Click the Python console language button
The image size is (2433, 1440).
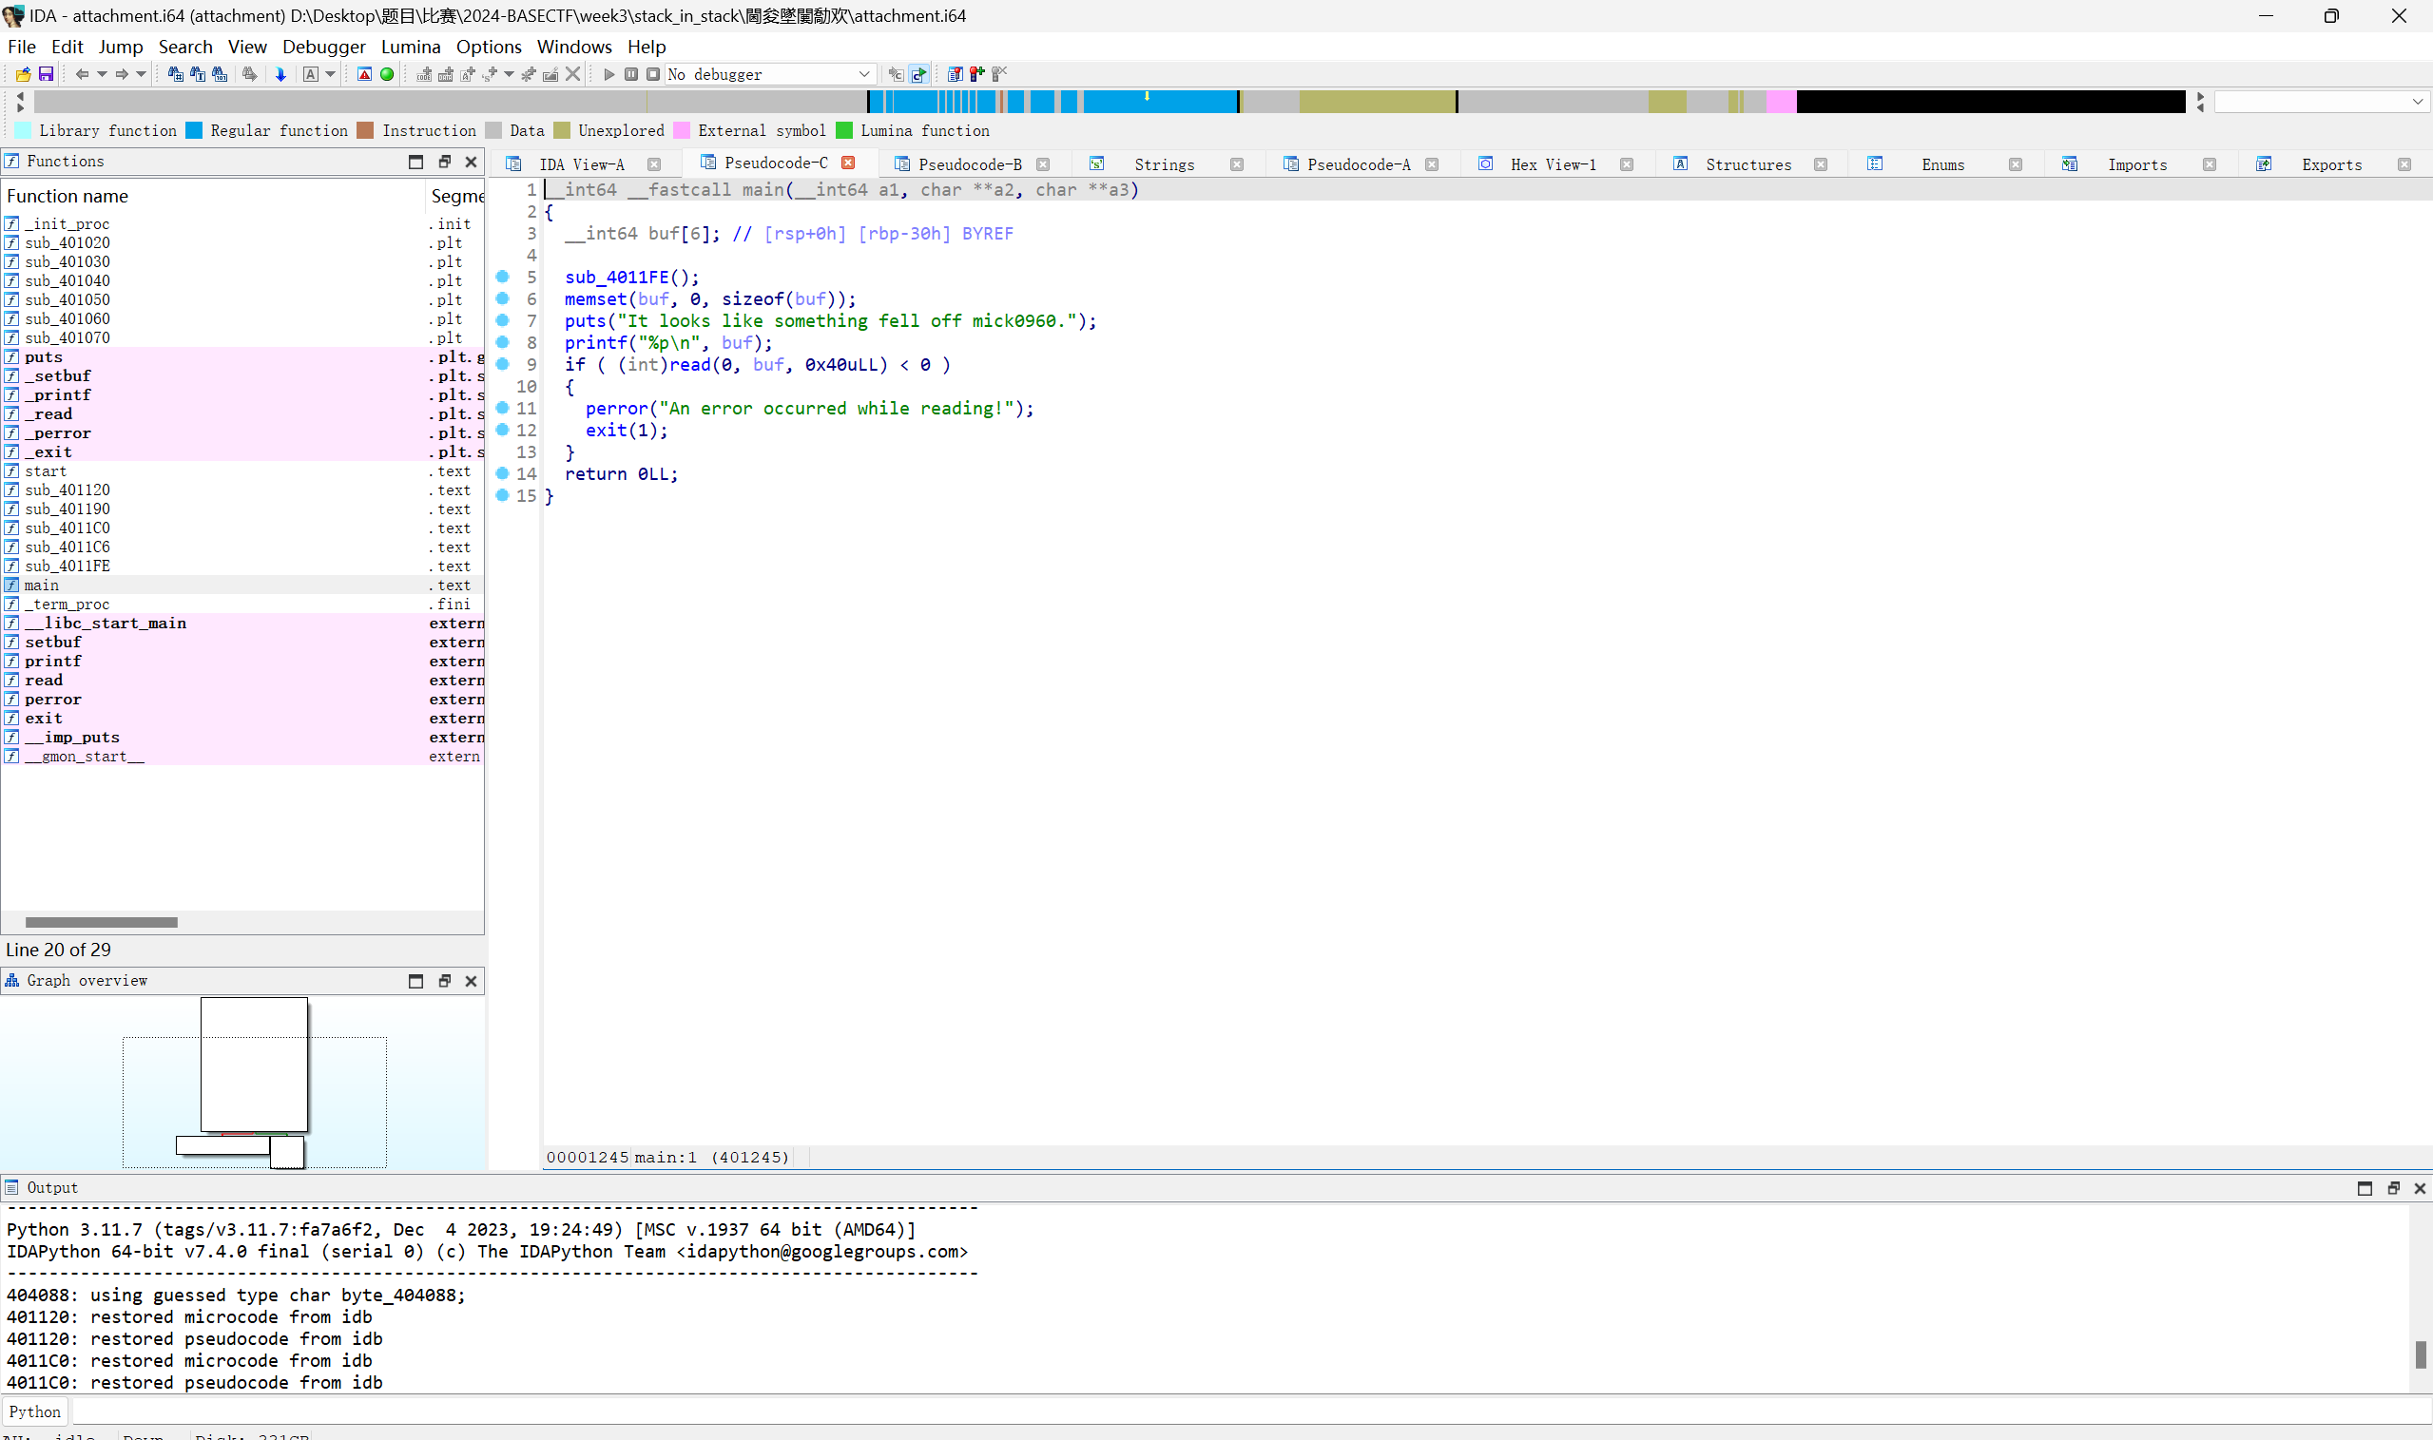tap(35, 1411)
